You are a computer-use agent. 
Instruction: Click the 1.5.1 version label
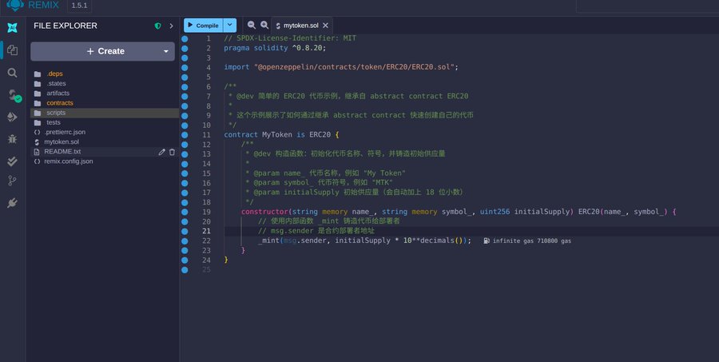(79, 5)
